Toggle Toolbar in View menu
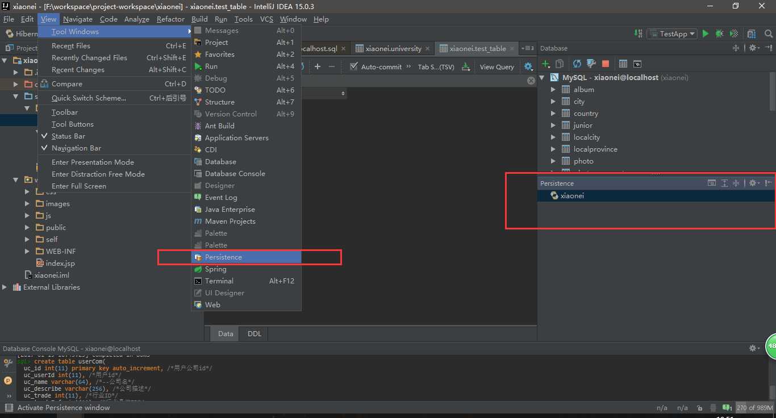Screen dimensions: 776x418 tap(65, 112)
